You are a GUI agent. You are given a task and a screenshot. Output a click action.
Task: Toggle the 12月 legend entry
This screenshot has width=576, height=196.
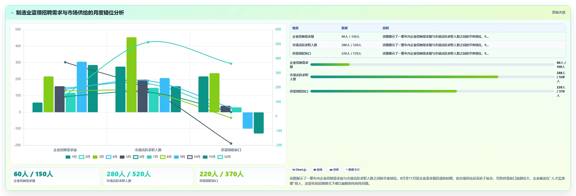click(224, 157)
